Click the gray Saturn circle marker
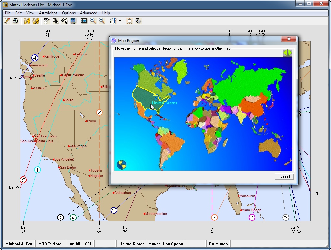 coord(286,217)
